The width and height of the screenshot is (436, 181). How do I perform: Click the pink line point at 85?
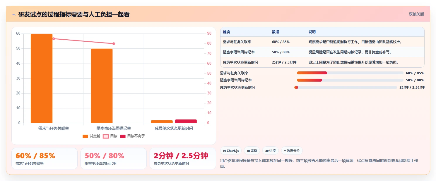coord(54,38)
